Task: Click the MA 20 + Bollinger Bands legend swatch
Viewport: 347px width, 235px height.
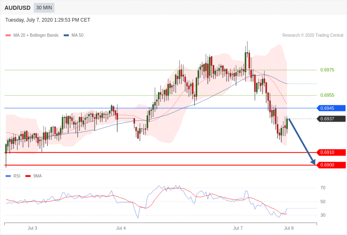Action: point(8,35)
